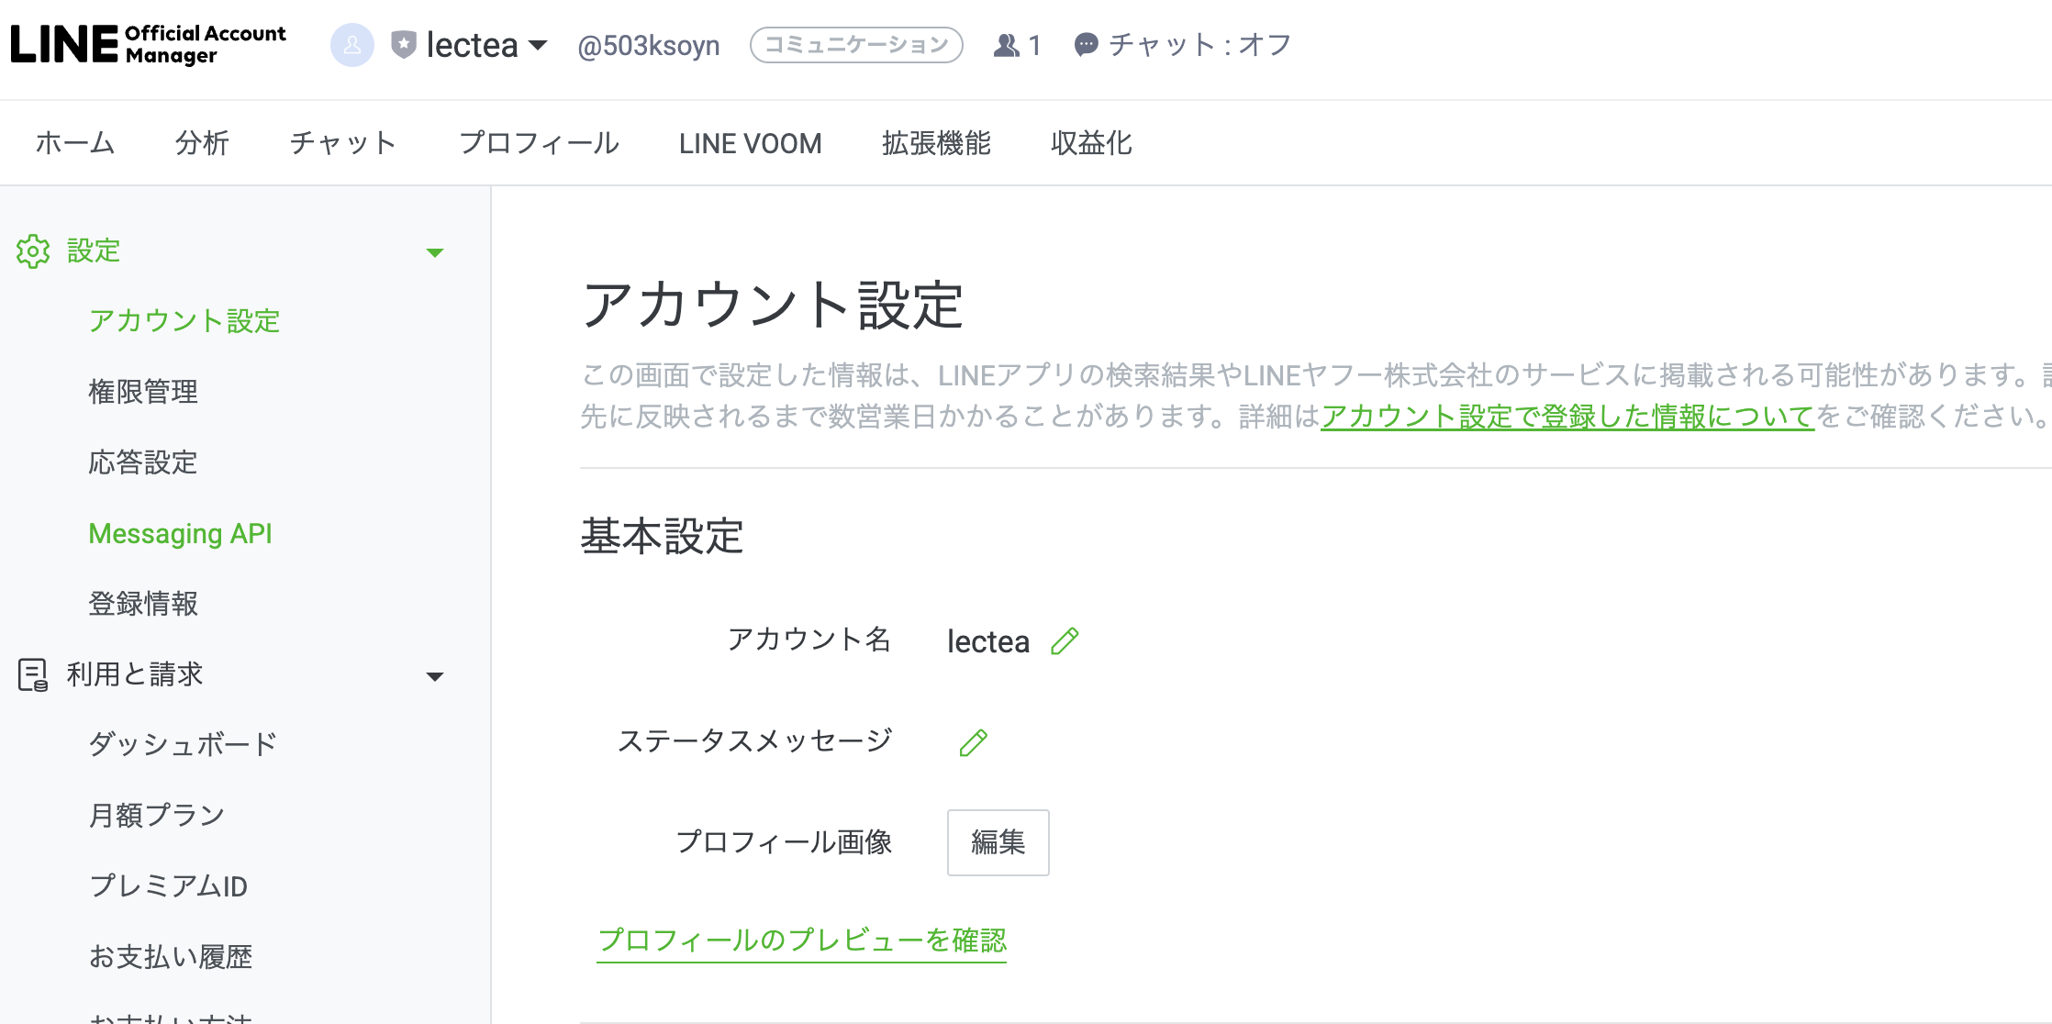The image size is (2052, 1024).
Task: Collapse the 利用と請求 section
Action: pyautogui.click(x=436, y=676)
